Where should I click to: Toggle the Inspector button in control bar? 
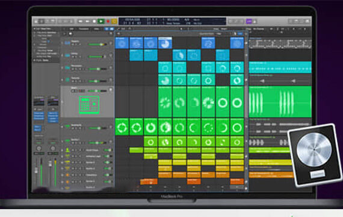(42, 21)
